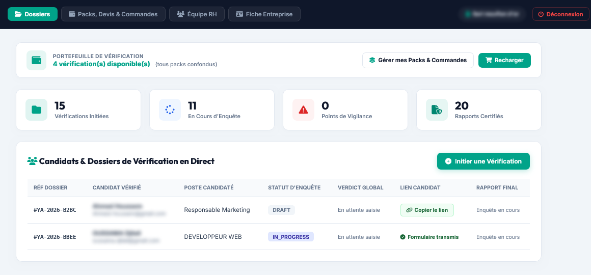Screen dimensions: 591x275
Task: Click the 11 En Cours d'Enquête counter
Action: [212, 109]
